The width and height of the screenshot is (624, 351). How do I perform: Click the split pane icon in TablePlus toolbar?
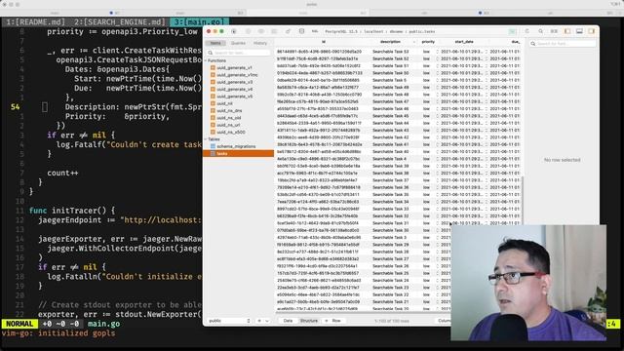click(x=554, y=31)
